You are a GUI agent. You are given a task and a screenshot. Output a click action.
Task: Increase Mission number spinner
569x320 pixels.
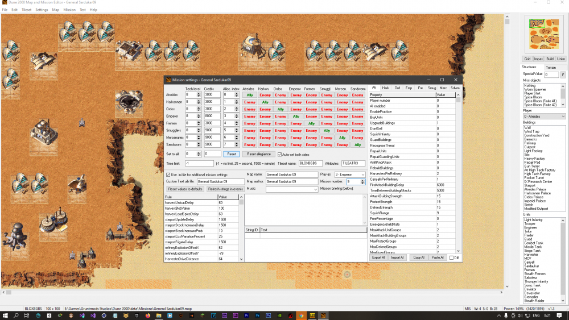[x=362, y=180]
